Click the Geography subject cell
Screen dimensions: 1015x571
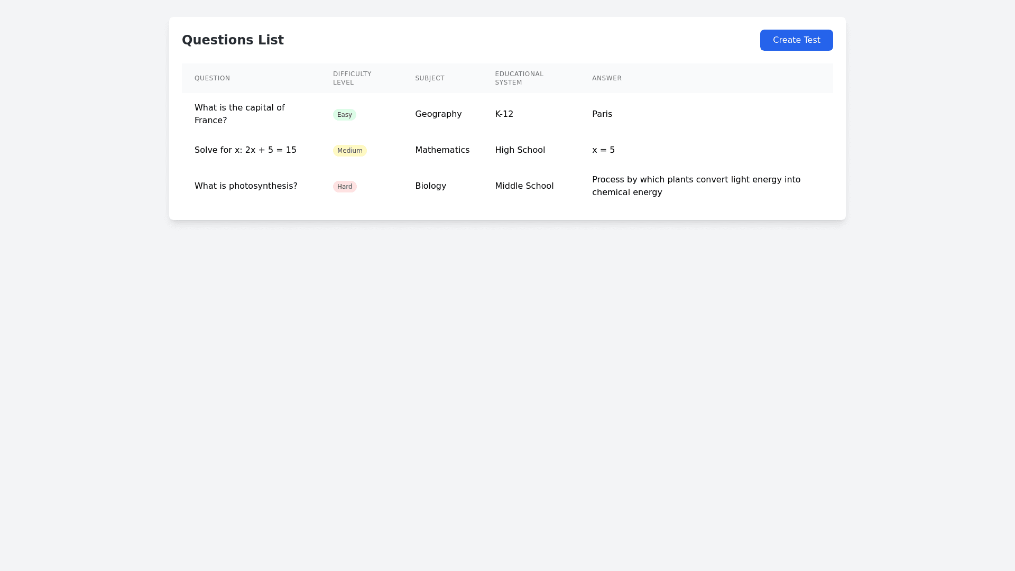click(x=438, y=114)
